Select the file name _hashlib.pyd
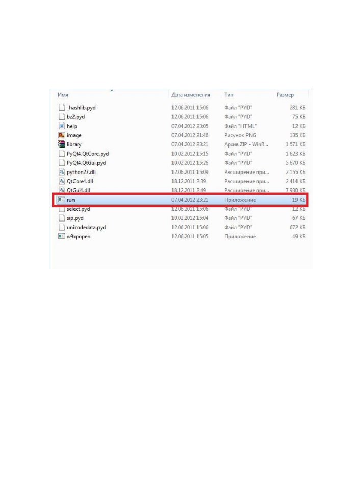This screenshot has height=490, width=346. coord(81,108)
